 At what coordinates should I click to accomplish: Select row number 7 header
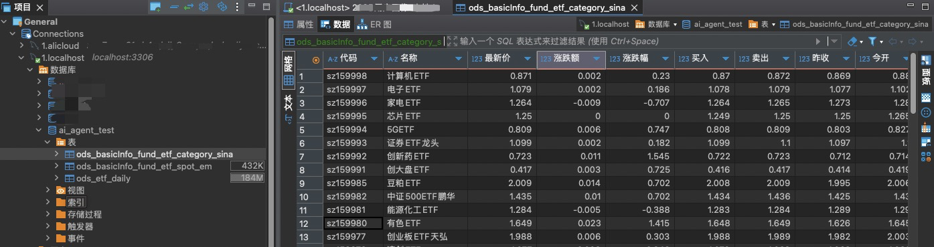[x=310, y=156]
